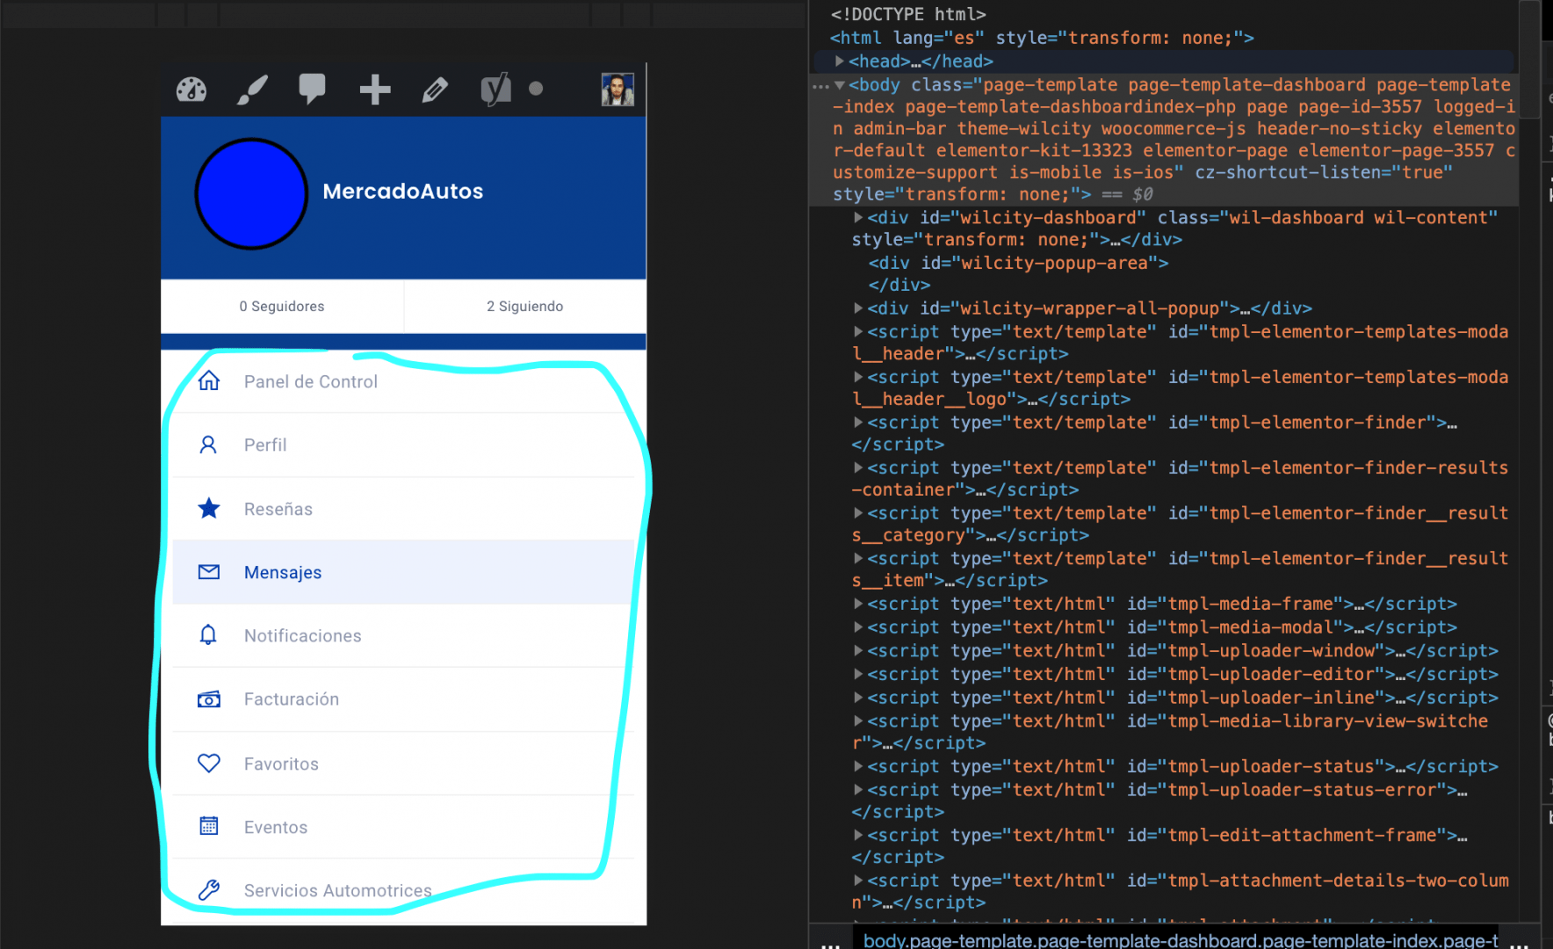Viewport: 1553px width, 949px height.
Task: Select the html lang="es" element line
Action: [x=1042, y=38]
